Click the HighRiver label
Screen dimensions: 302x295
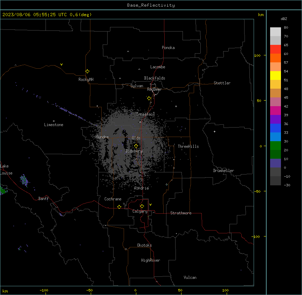click(151, 260)
